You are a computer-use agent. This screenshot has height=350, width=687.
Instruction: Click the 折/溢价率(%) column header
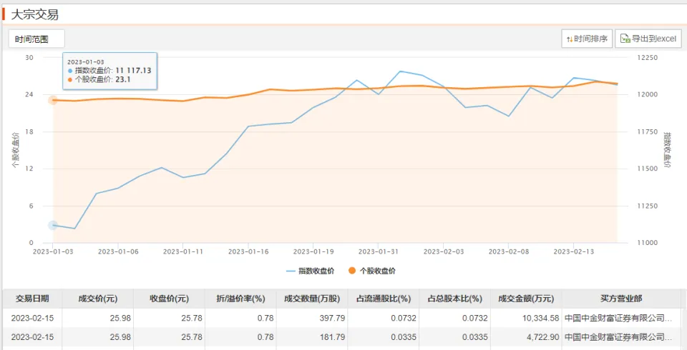[x=240, y=299]
